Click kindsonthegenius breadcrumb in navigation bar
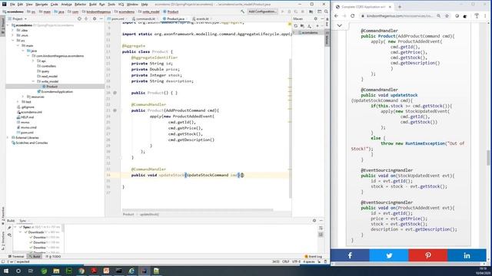Screen dimensions: 492x276 pyautogui.click(x=96, y=11)
